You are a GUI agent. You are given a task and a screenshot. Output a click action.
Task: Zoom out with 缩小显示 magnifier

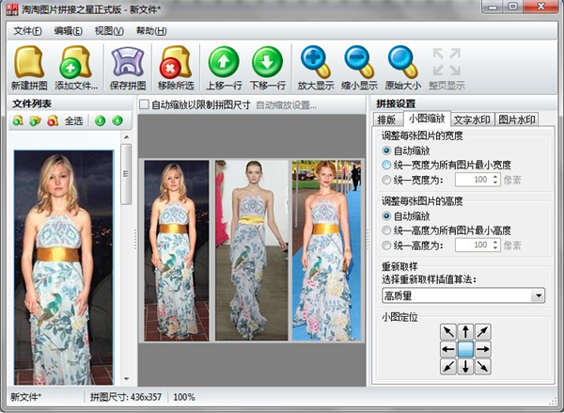(359, 63)
